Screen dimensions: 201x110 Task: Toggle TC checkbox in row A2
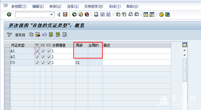pyautogui.click(x=37, y=57)
